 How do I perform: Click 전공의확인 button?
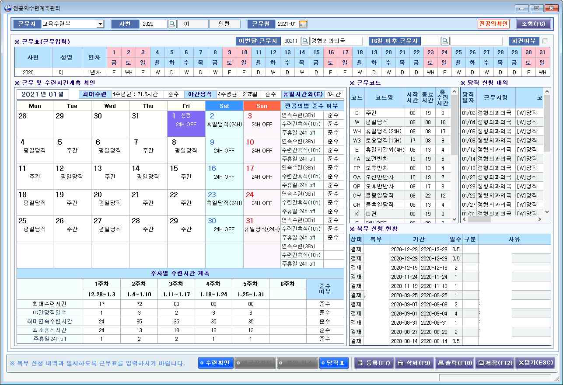click(x=493, y=24)
